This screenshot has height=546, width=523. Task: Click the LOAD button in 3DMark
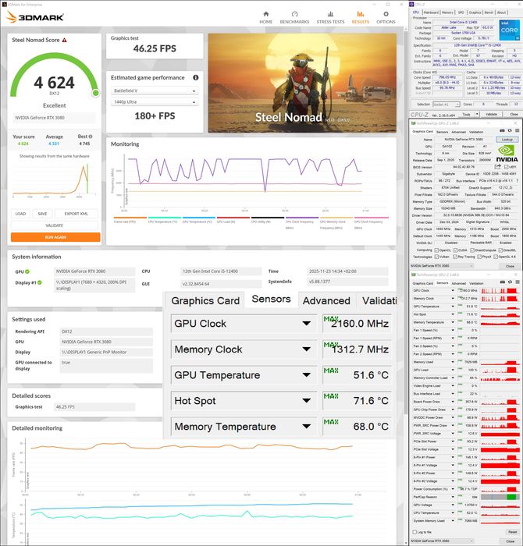point(20,214)
